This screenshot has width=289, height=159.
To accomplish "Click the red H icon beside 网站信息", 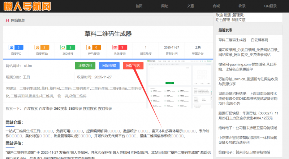I will (x=7, y=20).
